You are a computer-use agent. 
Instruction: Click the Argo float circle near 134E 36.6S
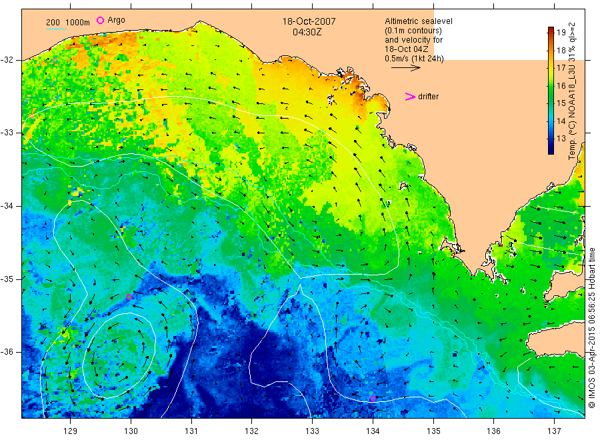373,398
